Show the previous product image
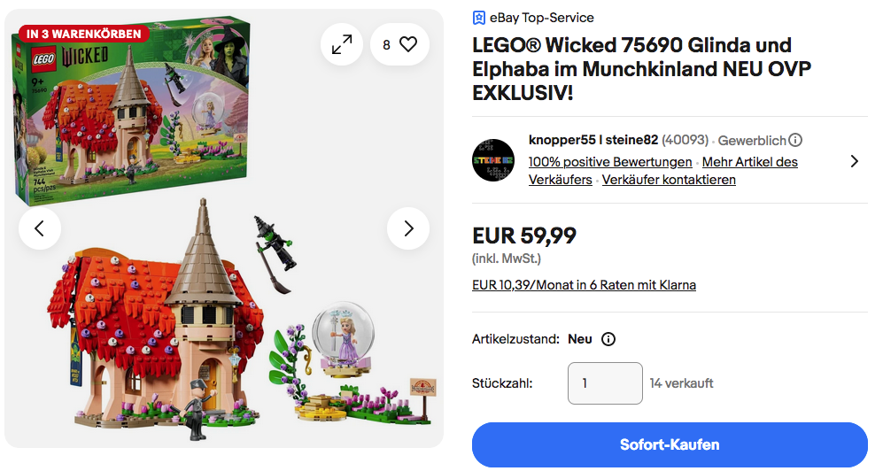 click(40, 228)
